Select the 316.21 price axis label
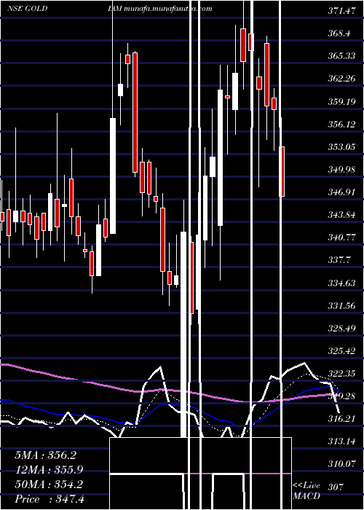Viewport: 364px width, 510px height. 343,419
